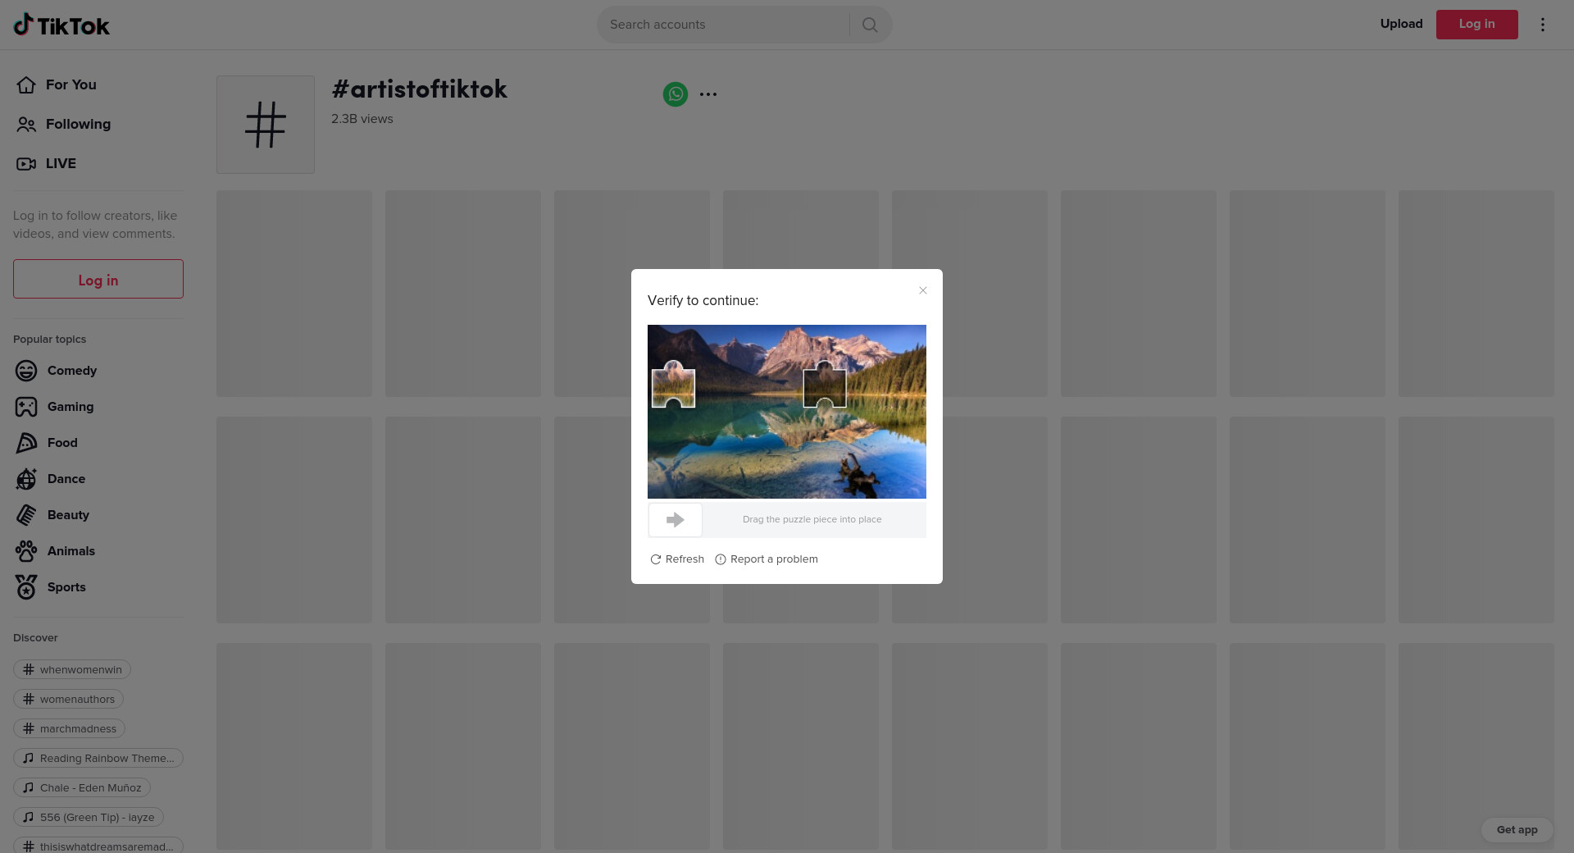The image size is (1574, 853).
Task: Open the Animals topic
Action: [55, 551]
